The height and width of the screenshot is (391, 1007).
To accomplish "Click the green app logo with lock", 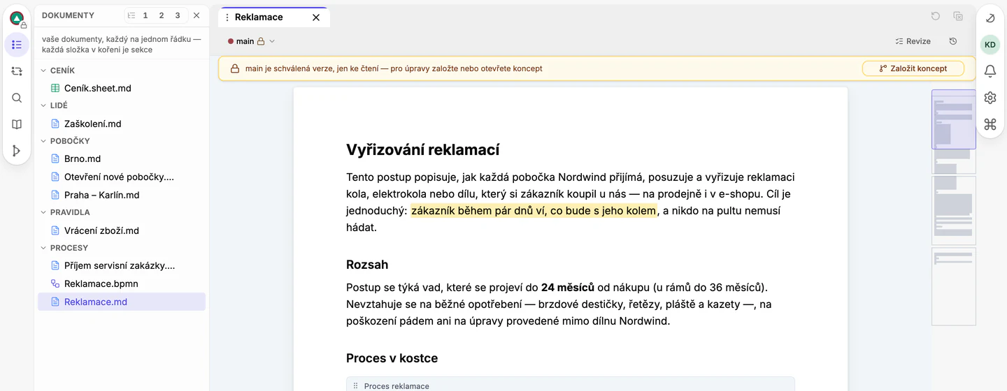I will point(17,18).
